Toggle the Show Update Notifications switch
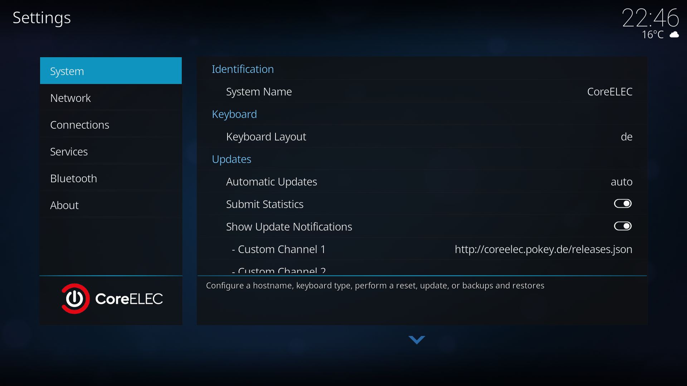The width and height of the screenshot is (687, 386). click(623, 226)
